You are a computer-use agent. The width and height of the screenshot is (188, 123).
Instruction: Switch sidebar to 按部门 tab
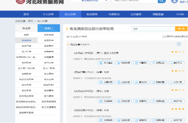tap(49, 28)
